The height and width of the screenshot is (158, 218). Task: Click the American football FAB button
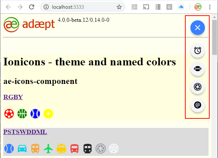[x=198, y=69]
